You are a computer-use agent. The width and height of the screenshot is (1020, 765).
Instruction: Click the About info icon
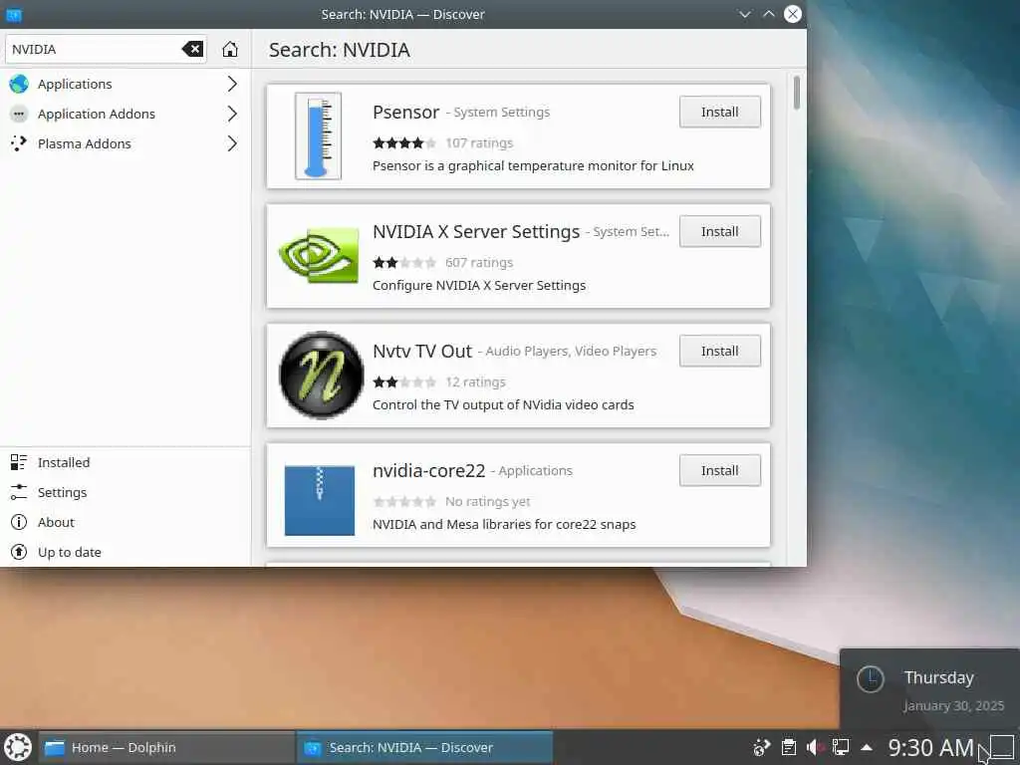(x=19, y=522)
